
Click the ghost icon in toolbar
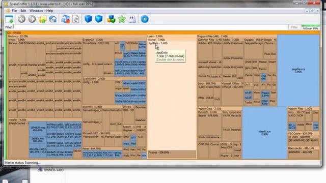pyautogui.click(x=132, y=19)
